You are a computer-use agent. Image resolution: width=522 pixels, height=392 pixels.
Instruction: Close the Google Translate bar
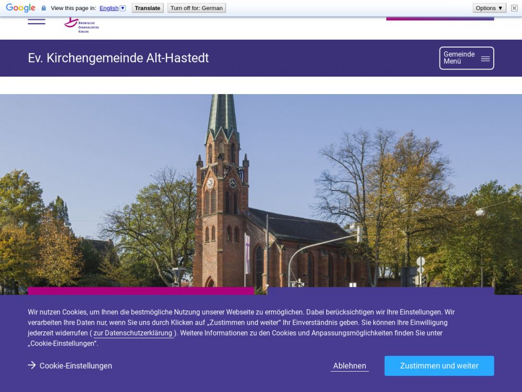click(514, 8)
